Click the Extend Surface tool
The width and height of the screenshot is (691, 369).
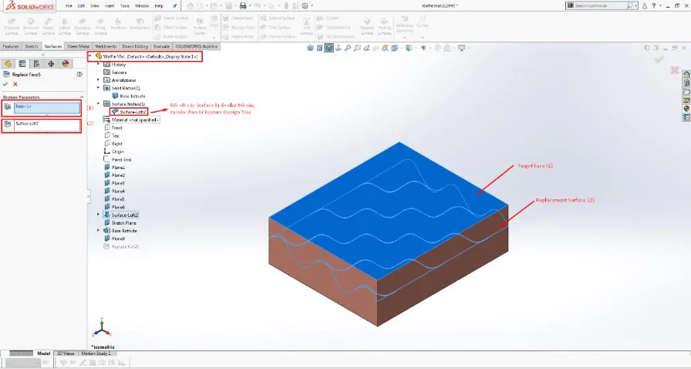[277, 18]
